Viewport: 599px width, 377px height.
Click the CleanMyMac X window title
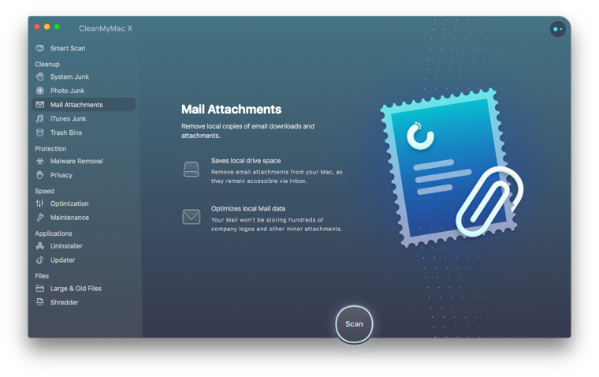point(106,28)
